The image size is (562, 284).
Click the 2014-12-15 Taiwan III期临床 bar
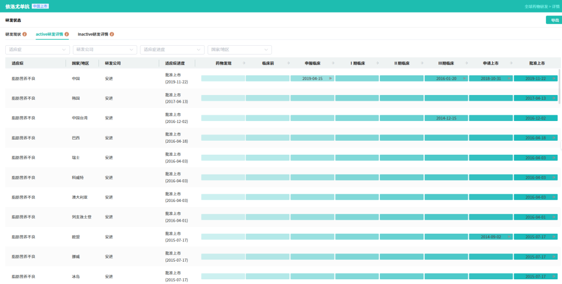pyautogui.click(x=446, y=118)
